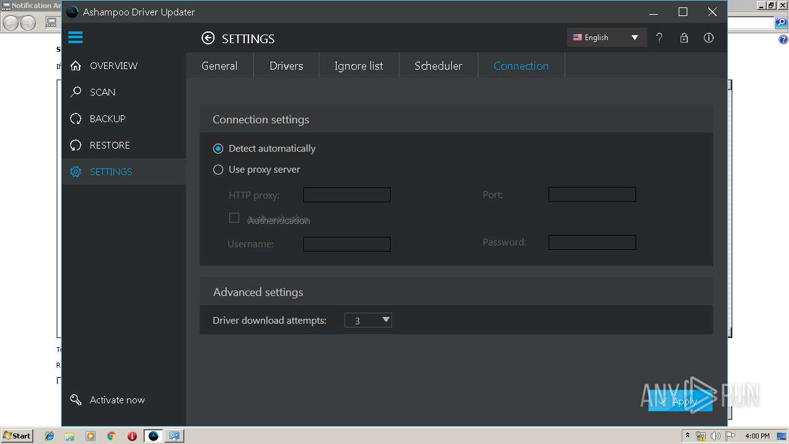Click the taskbar clock showing 4:00 PM
The height and width of the screenshot is (444, 789).
point(758,436)
